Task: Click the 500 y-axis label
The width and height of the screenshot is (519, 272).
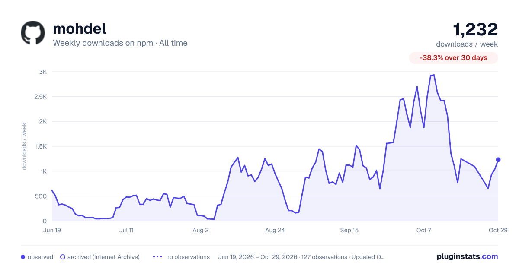Action: click(41, 196)
